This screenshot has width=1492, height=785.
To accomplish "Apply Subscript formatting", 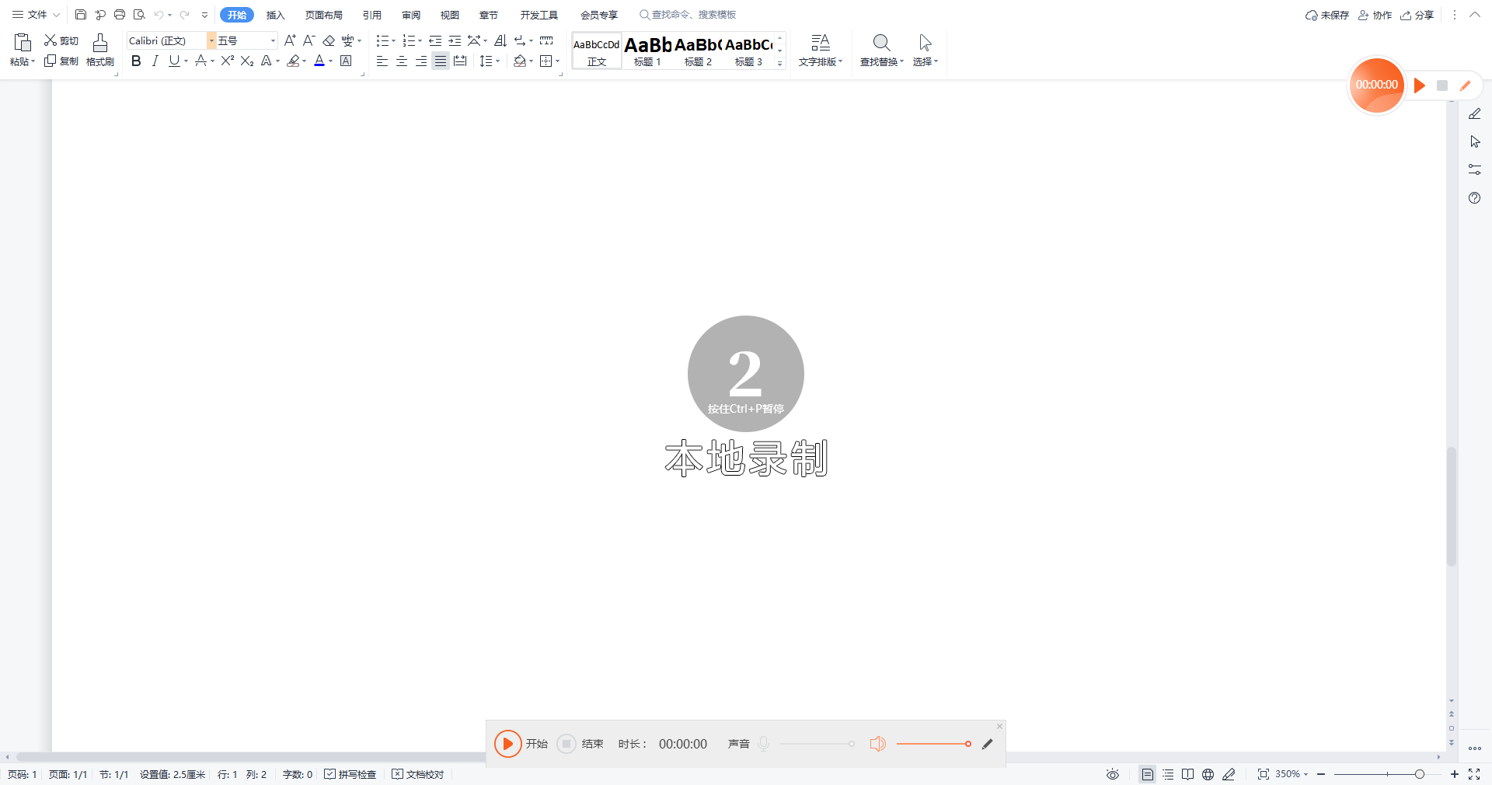I will pyautogui.click(x=247, y=61).
